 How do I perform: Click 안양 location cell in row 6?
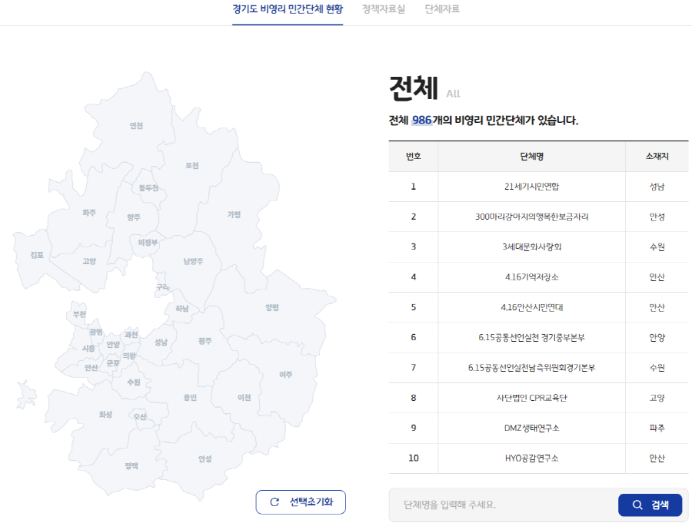(x=657, y=337)
